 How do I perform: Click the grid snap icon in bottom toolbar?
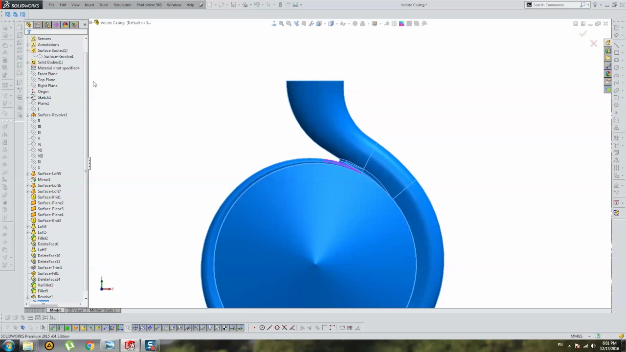pyautogui.click(x=350, y=328)
